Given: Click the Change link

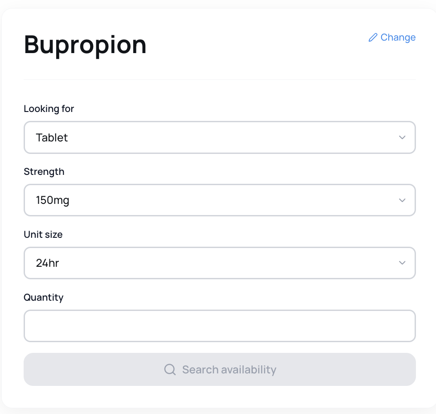Looking at the screenshot, I should point(398,37).
